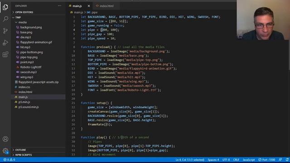The image size is (290, 163).
Task: Select the main.js editor tab
Action: pyautogui.click(x=77, y=6)
